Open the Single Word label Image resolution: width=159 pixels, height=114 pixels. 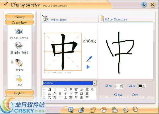pos(19,53)
